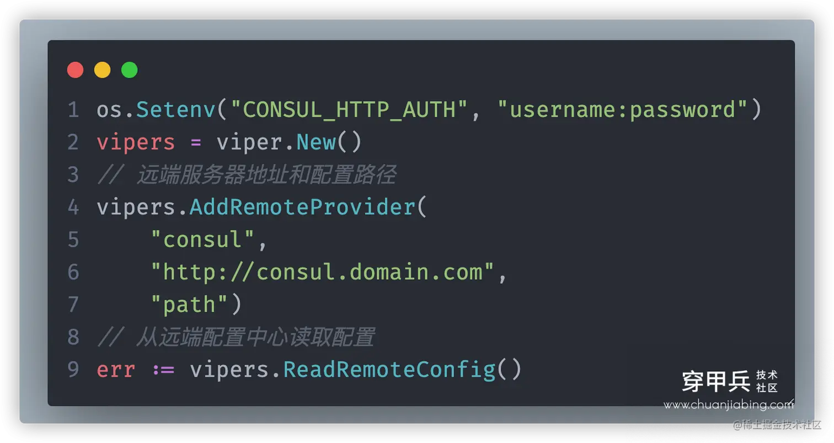
Task: Open the www.chuanjiabing.com link
Action: pos(728,405)
